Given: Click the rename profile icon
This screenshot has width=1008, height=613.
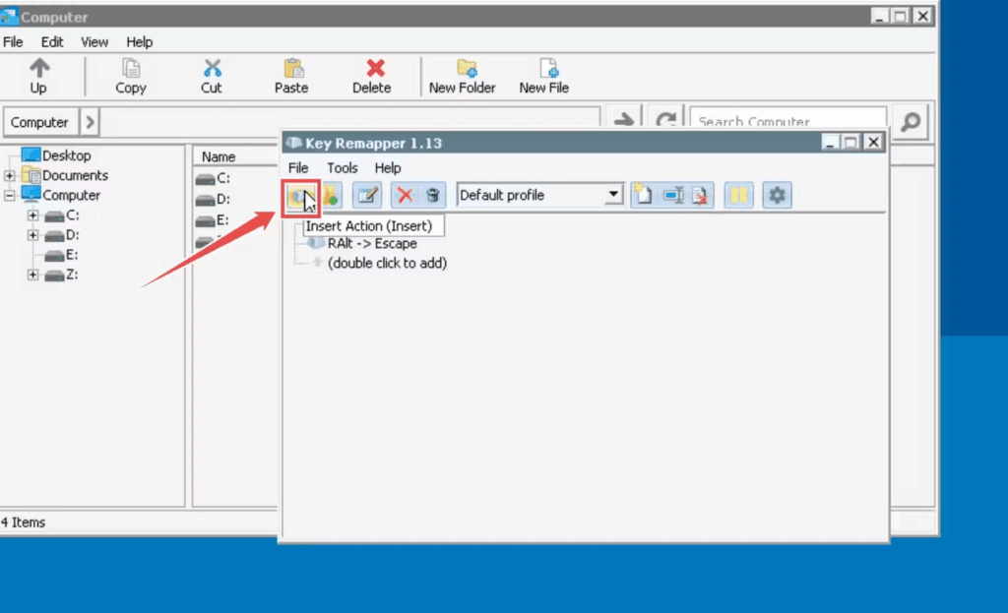Looking at the screenshot, I should [x=673, y=196].
